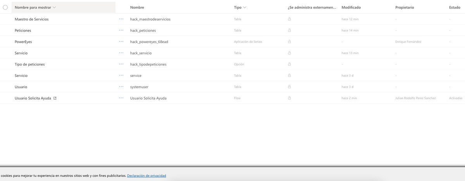Click the Estado column header

pos(455,7)
